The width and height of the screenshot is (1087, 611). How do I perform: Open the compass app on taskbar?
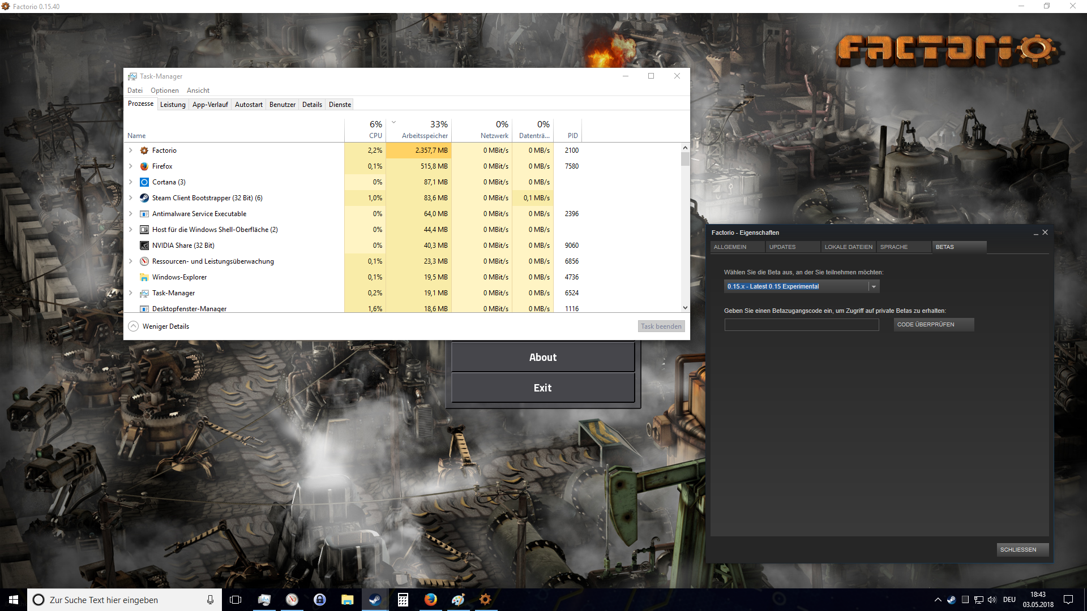tap(292, 600)
